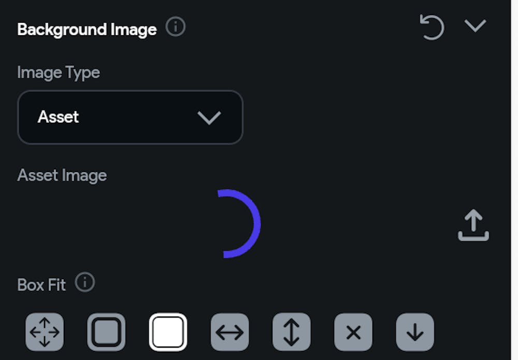Viewport: 518px width, 360px height.
Task: Click the info icon beside Background Image
Action: 176,27
